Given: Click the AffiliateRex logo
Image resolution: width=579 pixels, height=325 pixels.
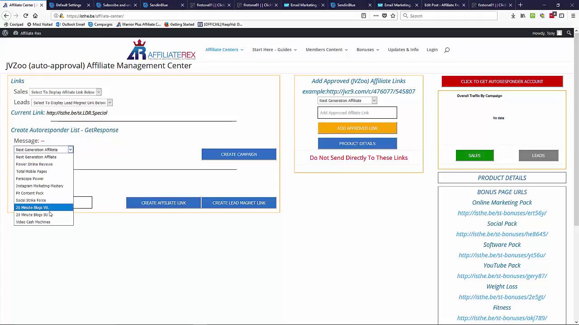Looking at the screenshot, I should 161,50.
